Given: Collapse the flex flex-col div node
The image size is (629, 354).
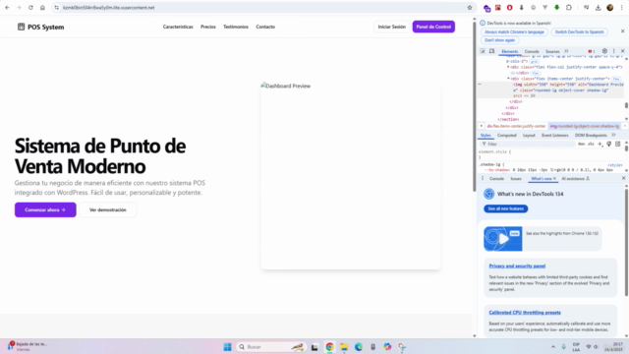Looking at the screenshot, I should click(x=508, y=67).
